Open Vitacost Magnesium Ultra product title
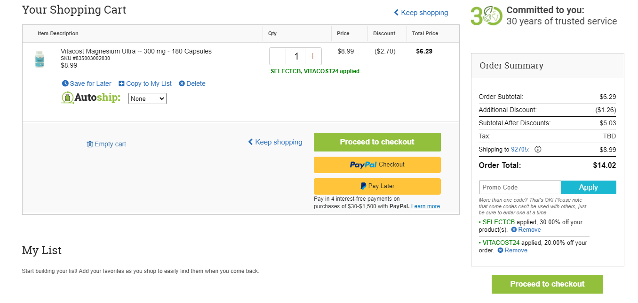This screenshot has height=303, width=638. 136,51
